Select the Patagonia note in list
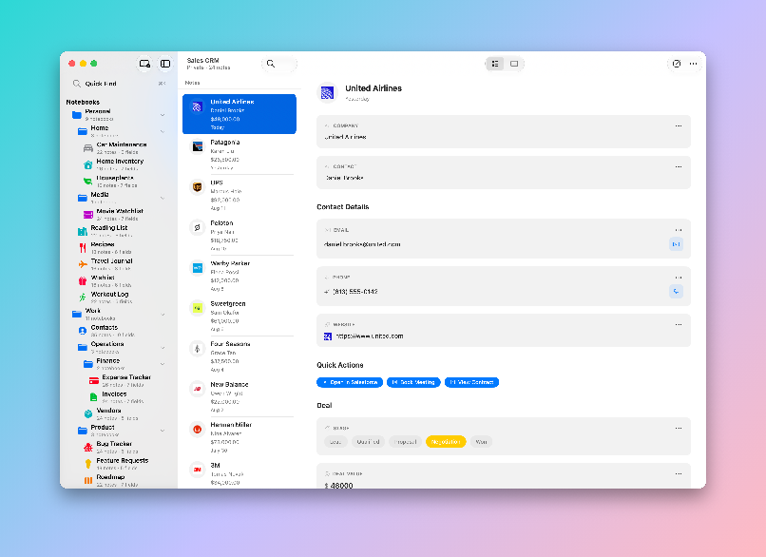The image size is (766, 557). click(239, 154)
